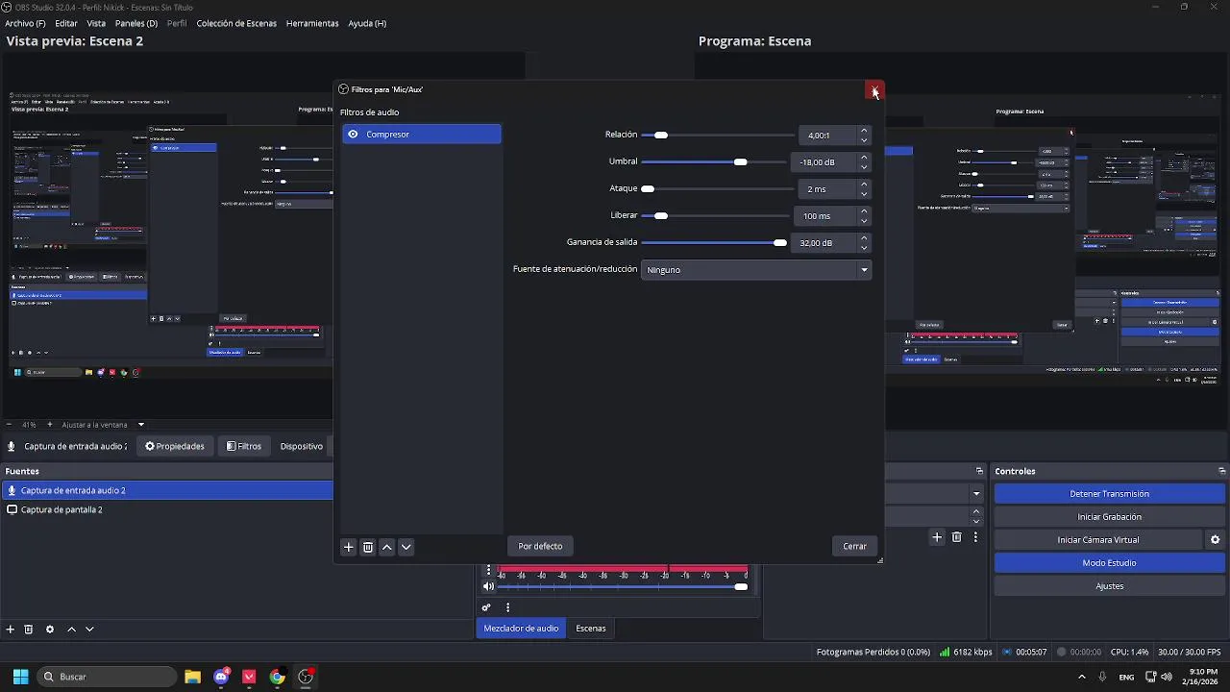
Task: Open audio mixer options menu beside gears icon
Action: 507,607
